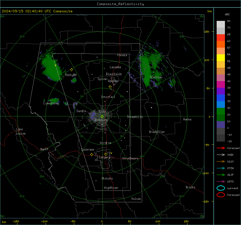This screenshot has width=241, height=225.
Task: Click the HighRiver city label
Action: (111, 188)
